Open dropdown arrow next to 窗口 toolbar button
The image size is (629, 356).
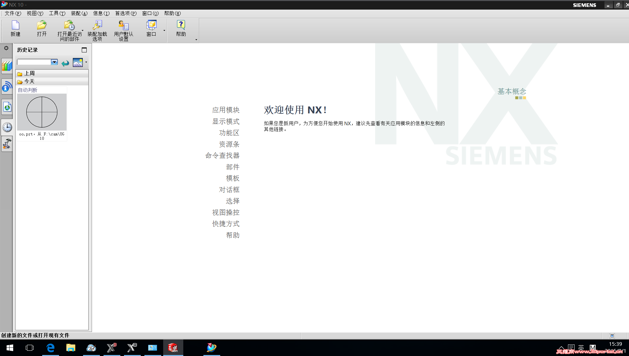pos(164,31)
